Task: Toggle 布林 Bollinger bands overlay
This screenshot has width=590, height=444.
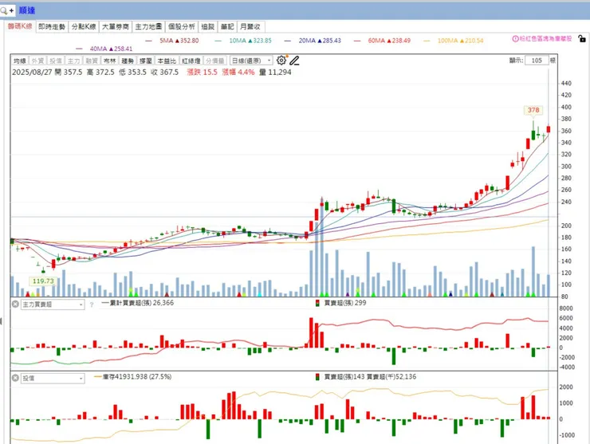Action: [110, 61]
